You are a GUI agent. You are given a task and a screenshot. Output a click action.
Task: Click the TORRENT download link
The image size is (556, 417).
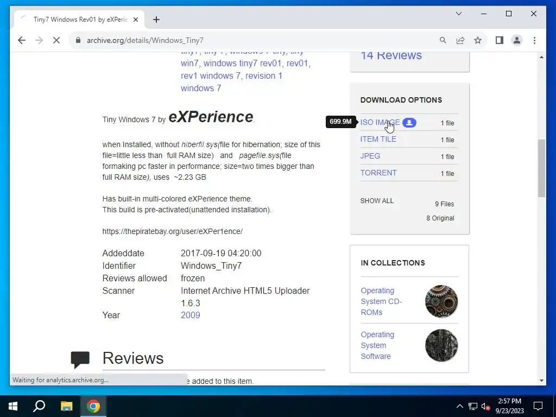pos(378,173)
